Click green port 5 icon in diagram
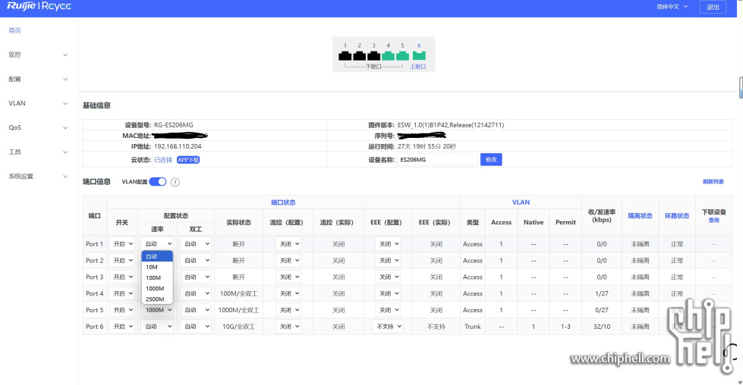 point(402,56)
